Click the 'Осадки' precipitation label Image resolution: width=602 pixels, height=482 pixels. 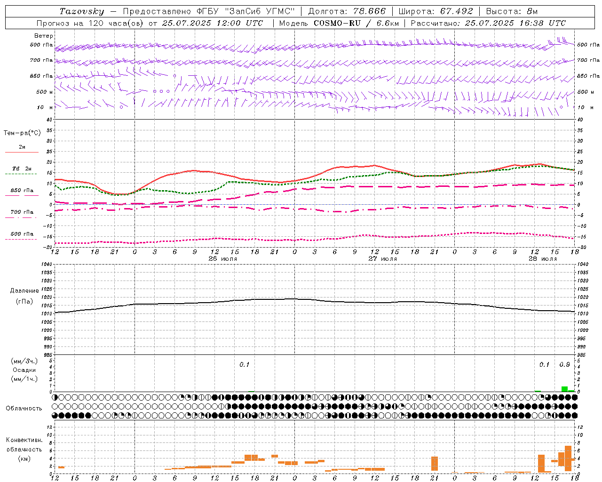click(x=24, y=370)
